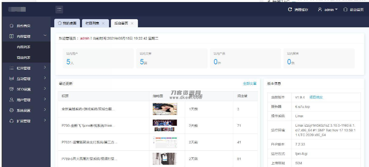Click read count 71 in table
The height and width of the screenshot is (167, 369).
tap(239, 126)
